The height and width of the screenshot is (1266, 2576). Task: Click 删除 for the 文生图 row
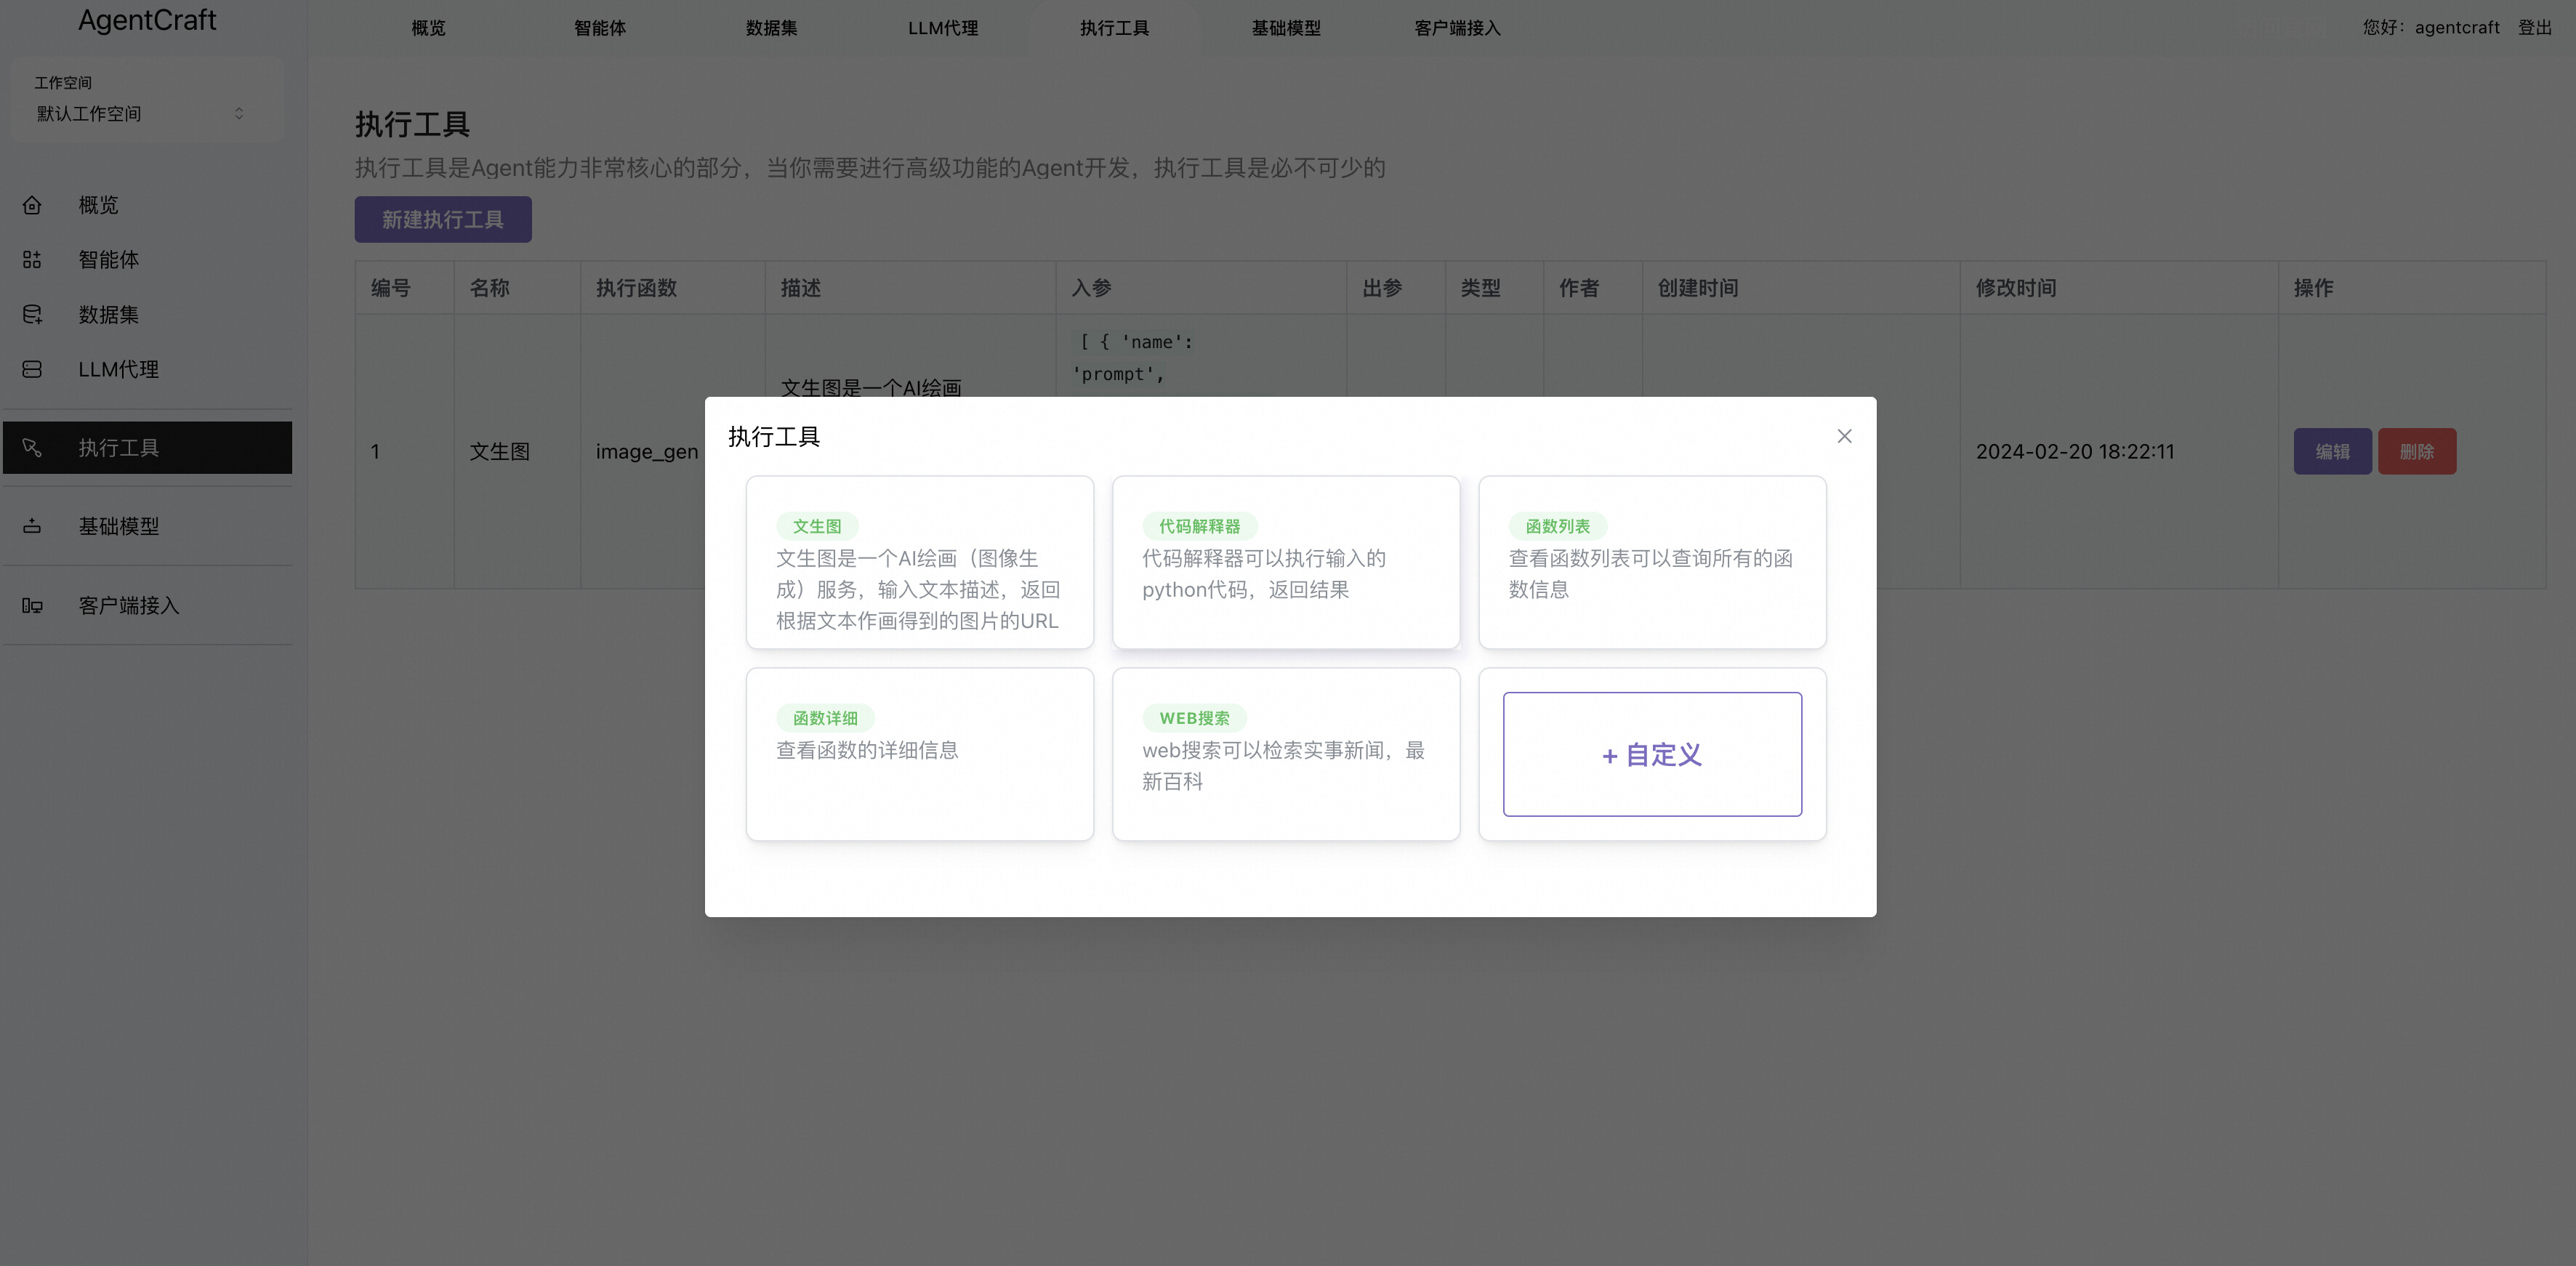click(x=2416, y=451)
